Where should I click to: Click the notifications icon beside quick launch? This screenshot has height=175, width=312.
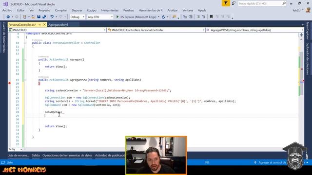click(x=234, y=3)
